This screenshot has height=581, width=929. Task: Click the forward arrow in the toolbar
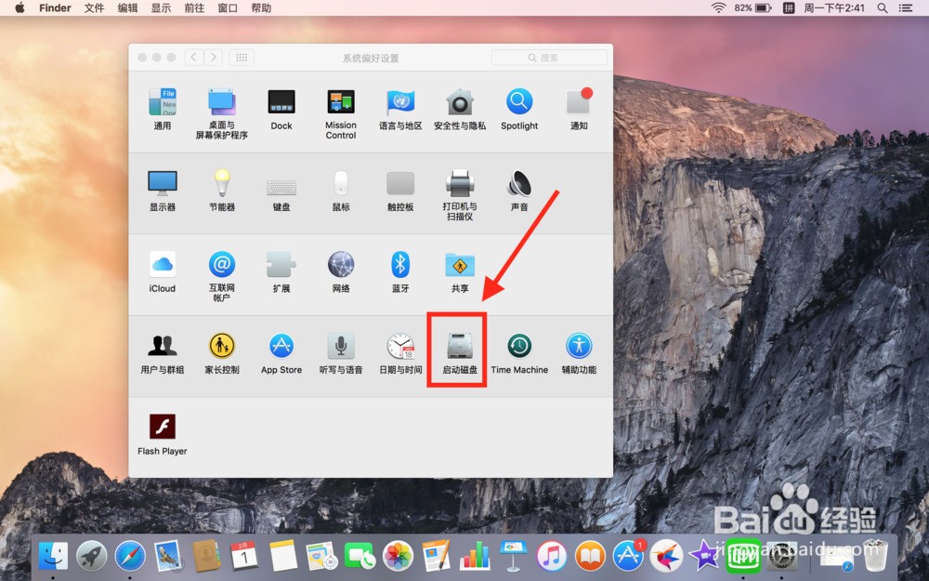click(x=214, y=58)
